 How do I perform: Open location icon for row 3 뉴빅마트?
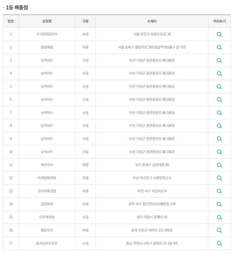tap(219, 60)
